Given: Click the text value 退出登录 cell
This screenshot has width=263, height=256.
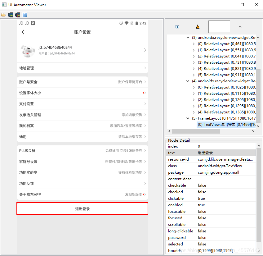Looking at the screenshot, I should coord(226,153).
